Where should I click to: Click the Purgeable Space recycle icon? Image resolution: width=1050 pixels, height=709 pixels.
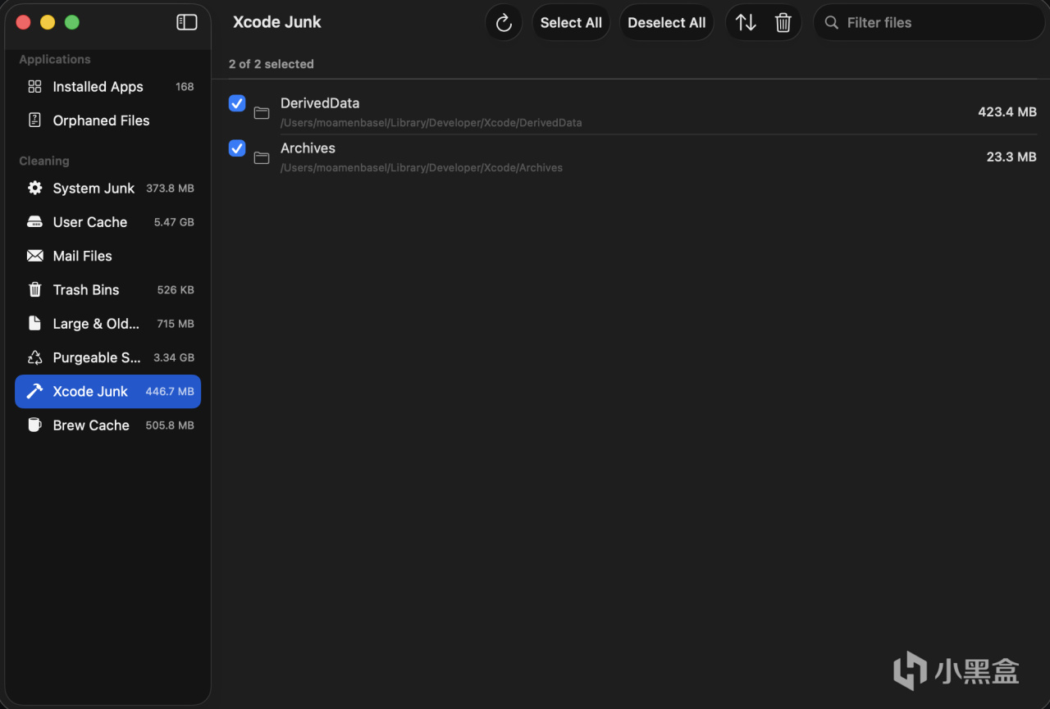34,357
